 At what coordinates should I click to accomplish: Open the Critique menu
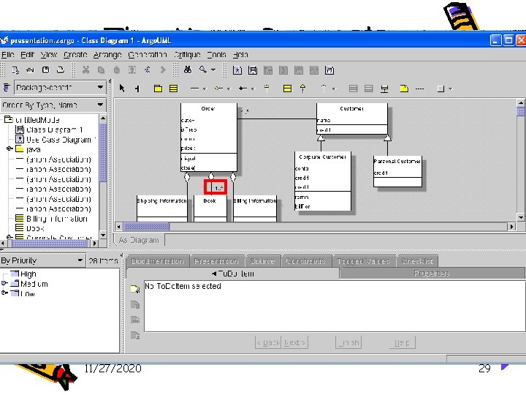(x=187, y=54)
